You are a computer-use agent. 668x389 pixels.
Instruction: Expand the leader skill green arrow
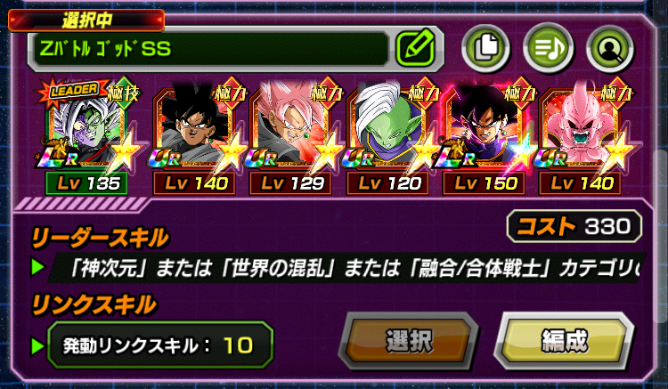click(x=38, y=267)
